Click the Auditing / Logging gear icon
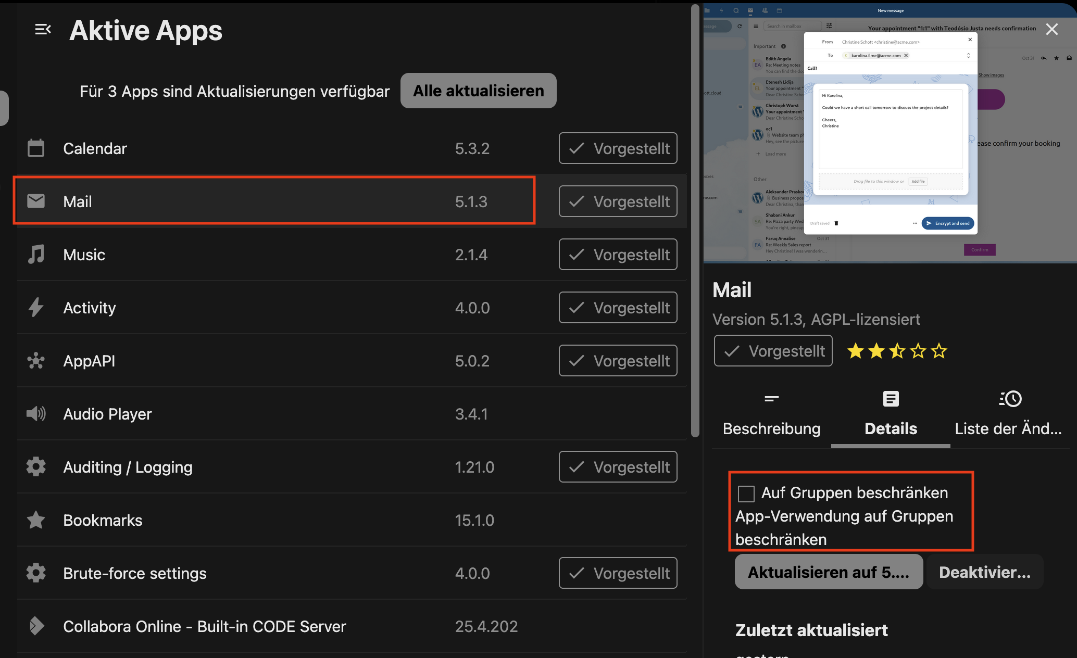Image resolution: width=1077 pixels, height=658 pixels. click(x=36, y=466)
